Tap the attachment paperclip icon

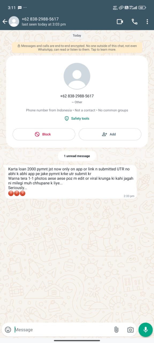(x=116, y=330)
